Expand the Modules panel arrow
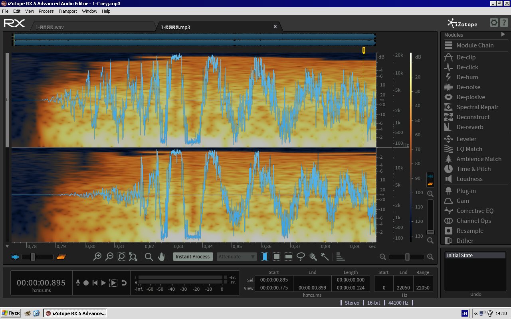 [503, 35]
